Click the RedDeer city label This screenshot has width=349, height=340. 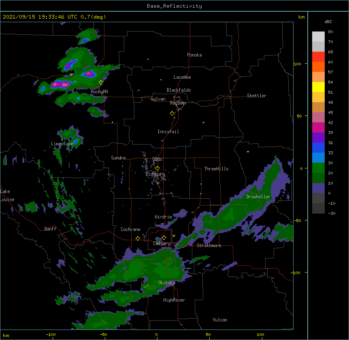click(x=178, y=103)
